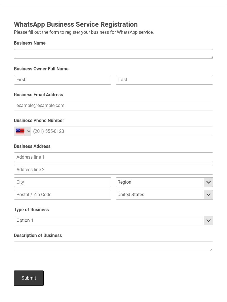Click the phone number input field
Image resolution: width=227 pixels, height=302 pixels.
[122, 131]
